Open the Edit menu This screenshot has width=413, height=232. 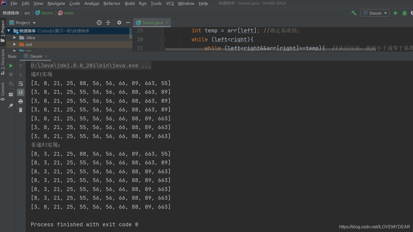click(x=26, y=3)
